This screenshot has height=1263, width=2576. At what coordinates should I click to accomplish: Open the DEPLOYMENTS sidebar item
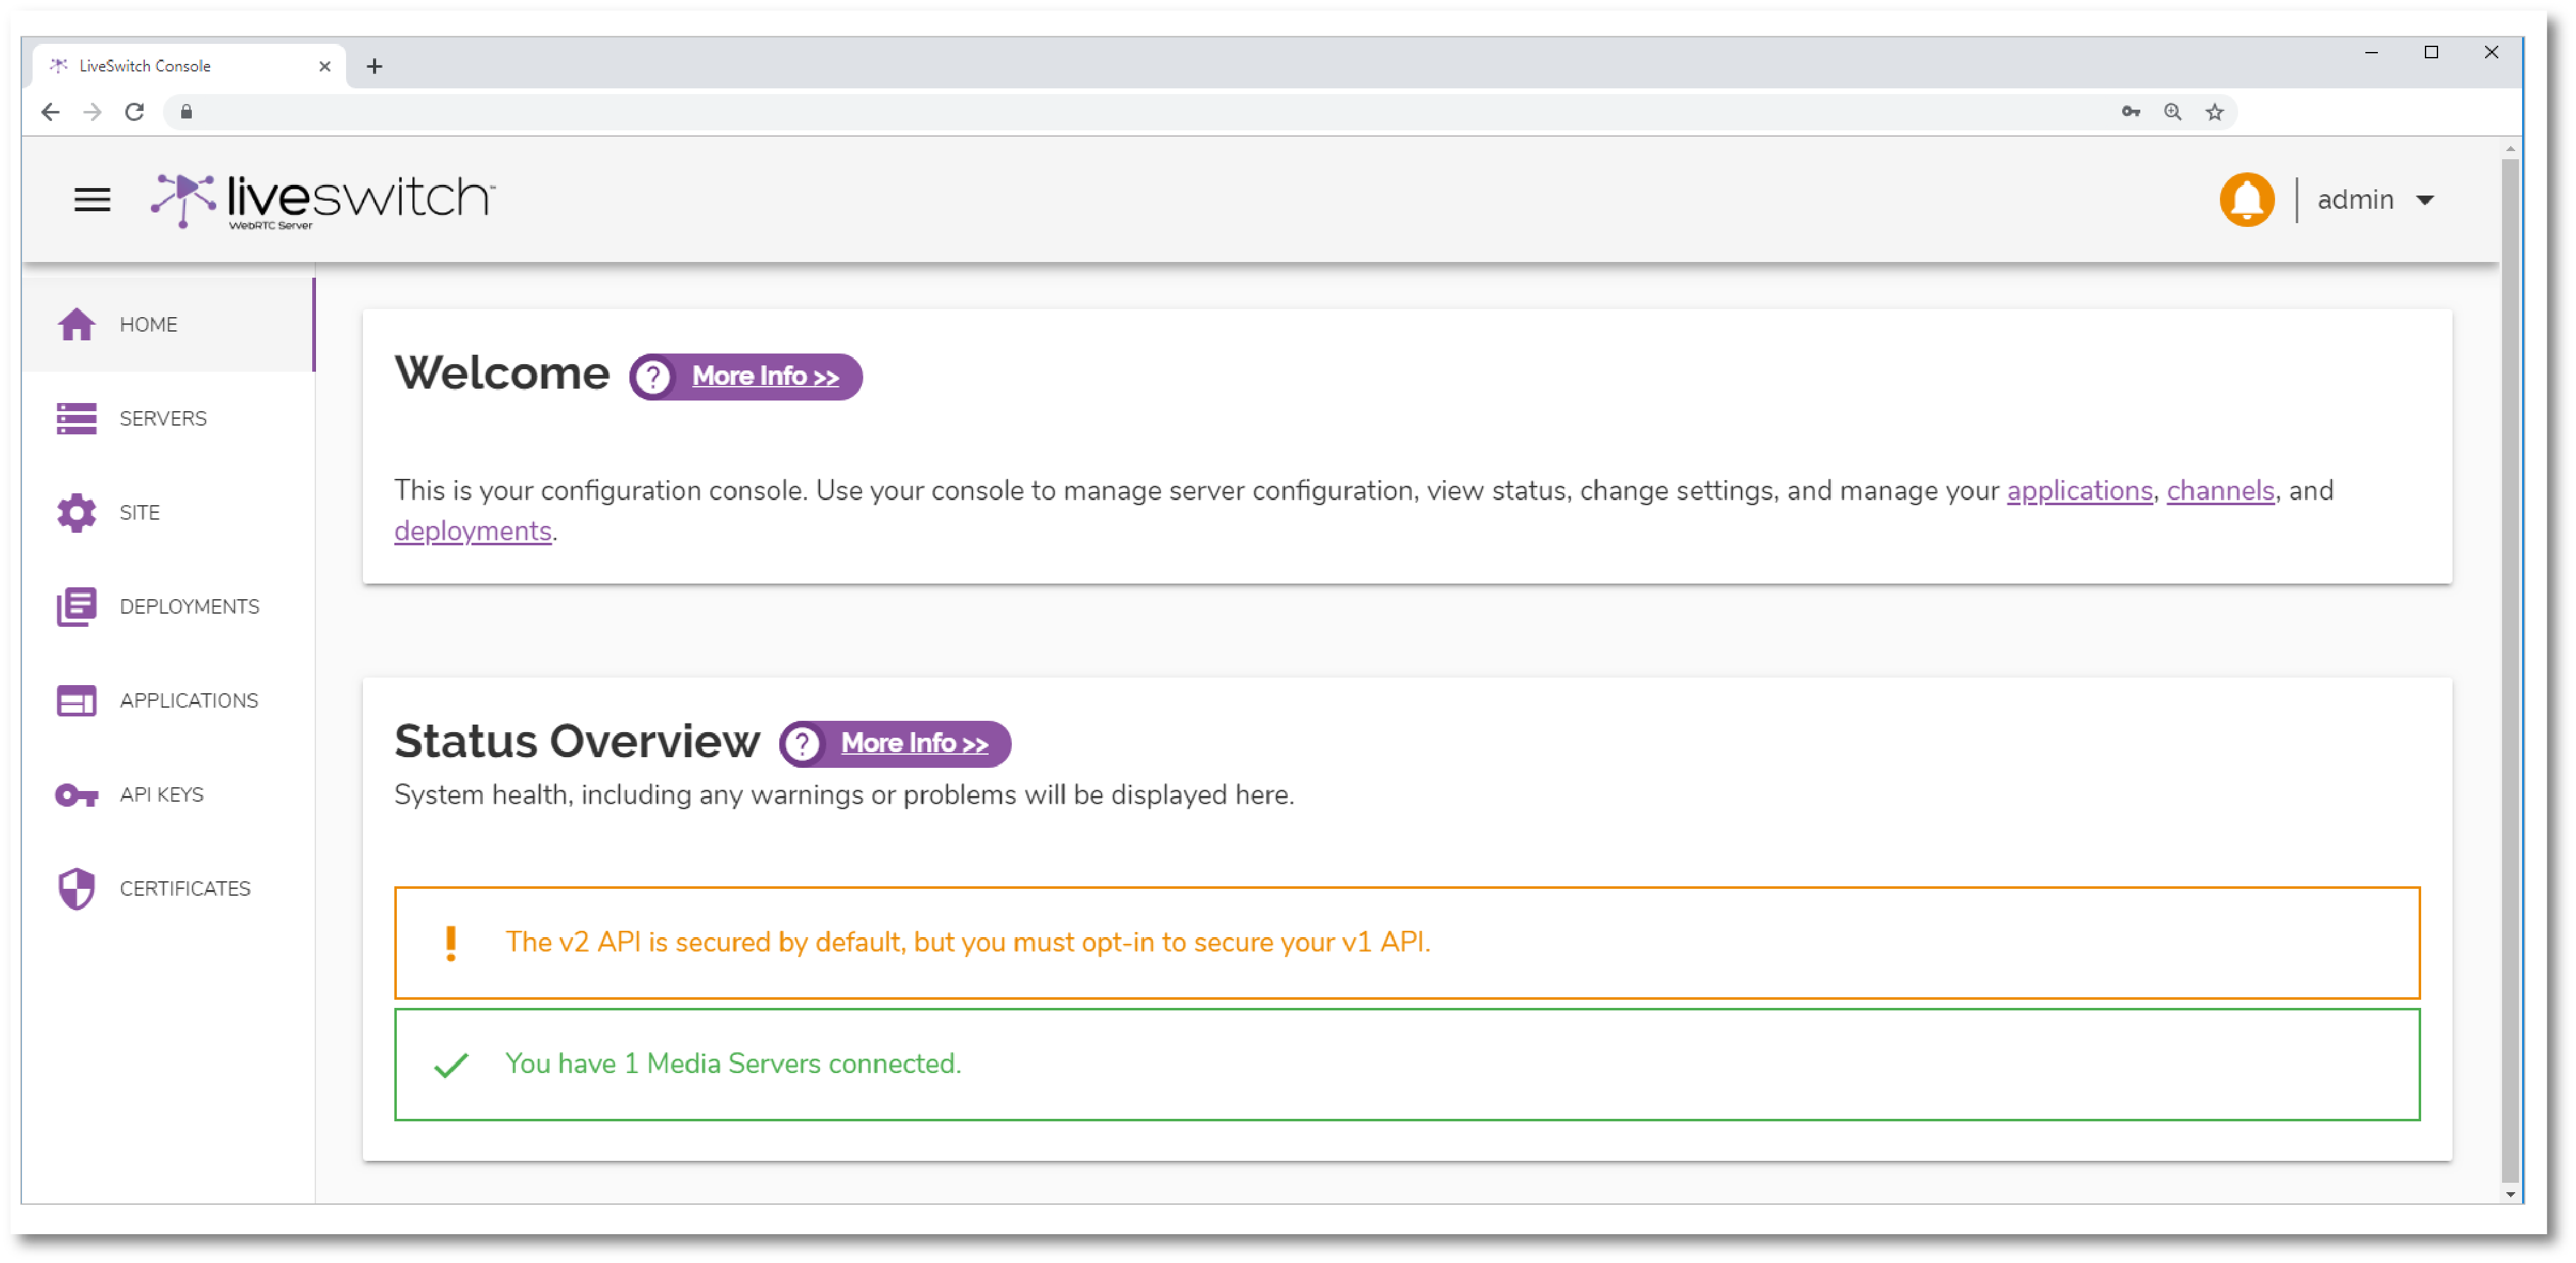click(189, 607)
